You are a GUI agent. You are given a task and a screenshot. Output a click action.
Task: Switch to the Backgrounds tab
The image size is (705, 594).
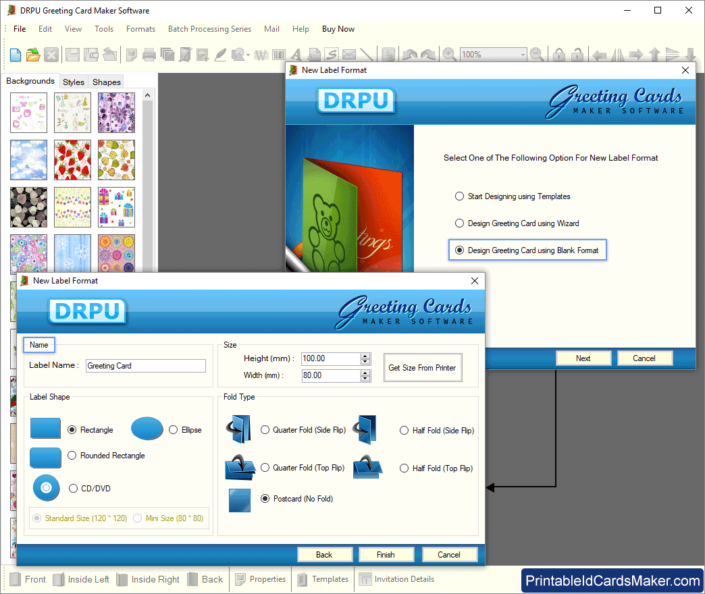(30, 81)
